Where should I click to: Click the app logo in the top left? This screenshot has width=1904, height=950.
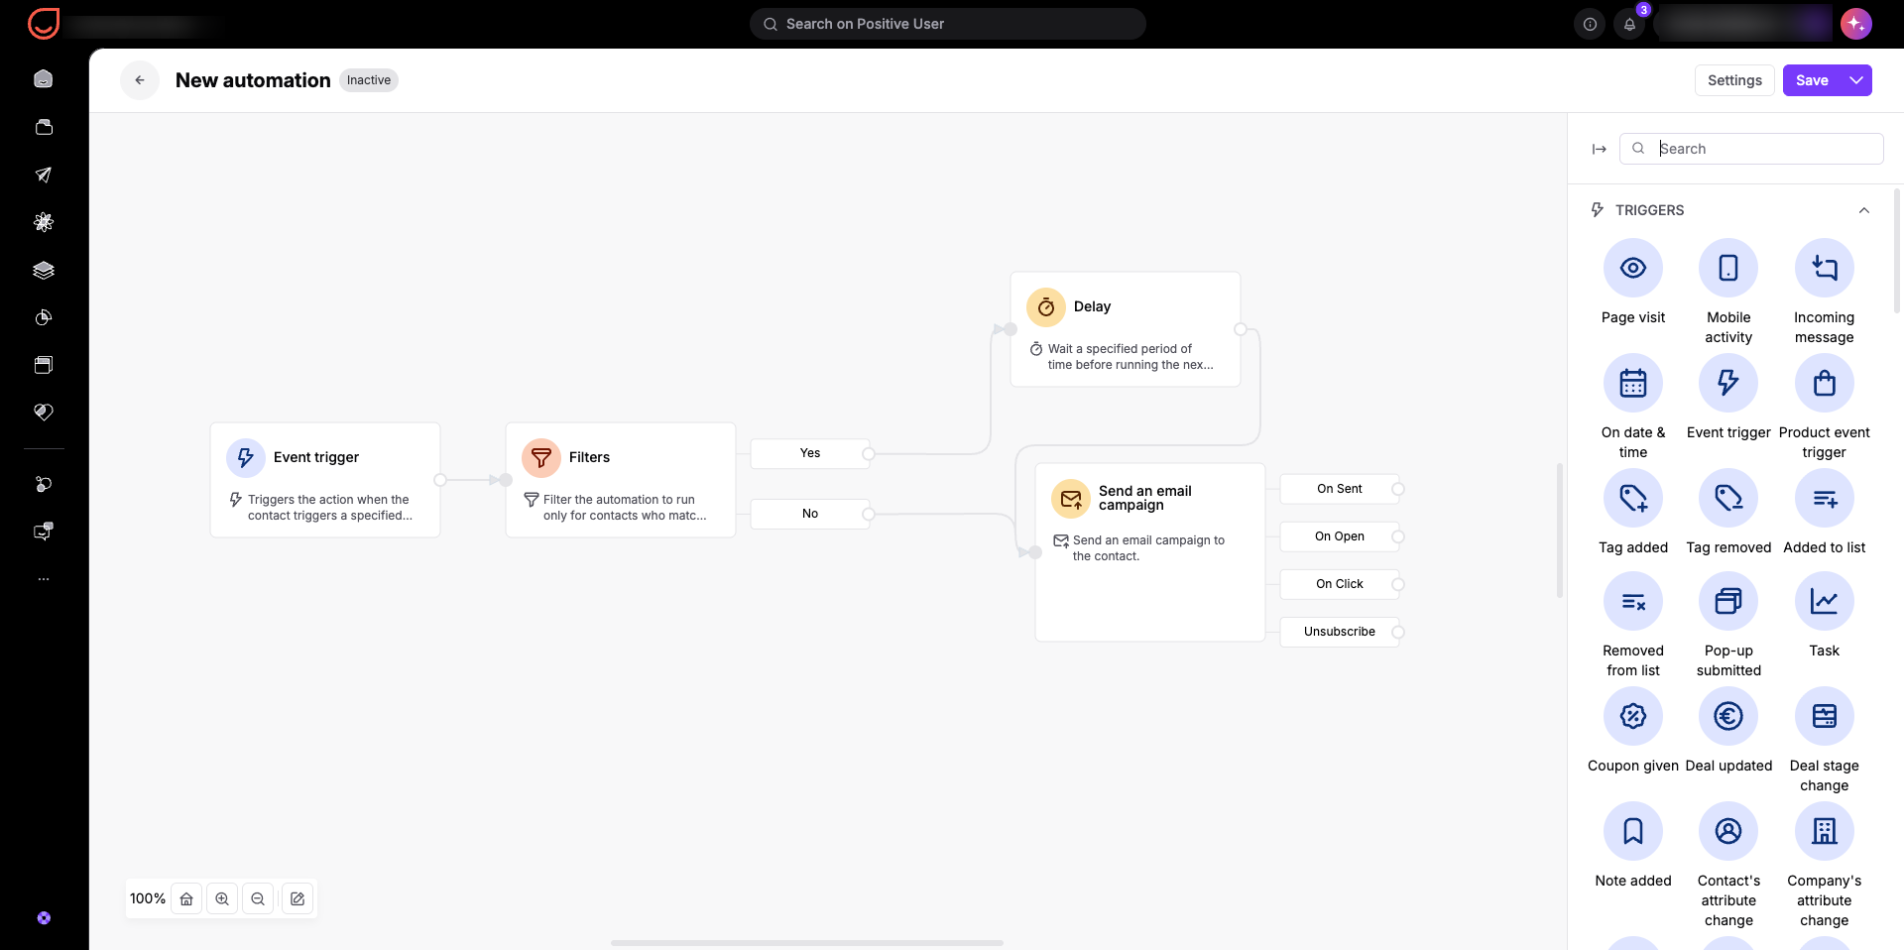click(x=44, y=24)
